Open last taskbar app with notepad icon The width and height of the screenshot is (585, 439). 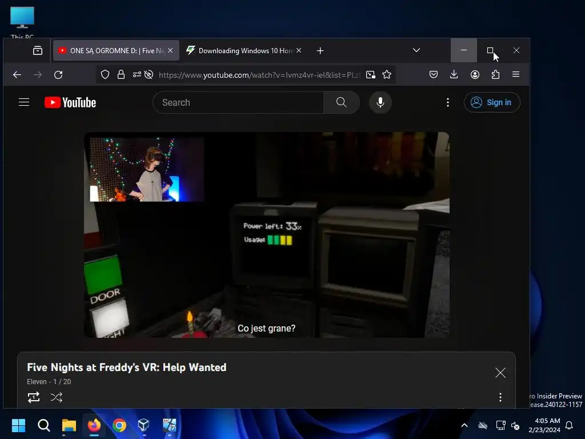[x=169, y=425]
